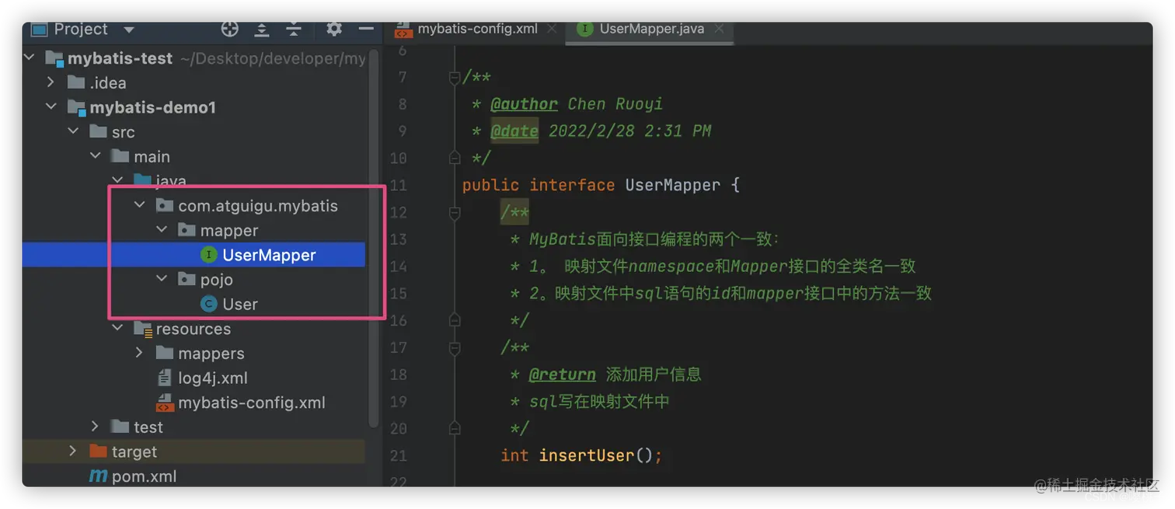This screenshot has width=1175, height=509.
Task: Click the locate/select opened file target icon
Action: point(230,30)
